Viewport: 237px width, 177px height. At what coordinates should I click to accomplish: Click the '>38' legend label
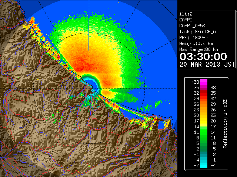tap(195, 82)
